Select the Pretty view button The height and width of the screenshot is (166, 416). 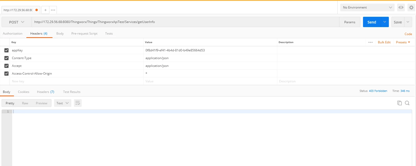click(x=10, y=103)
